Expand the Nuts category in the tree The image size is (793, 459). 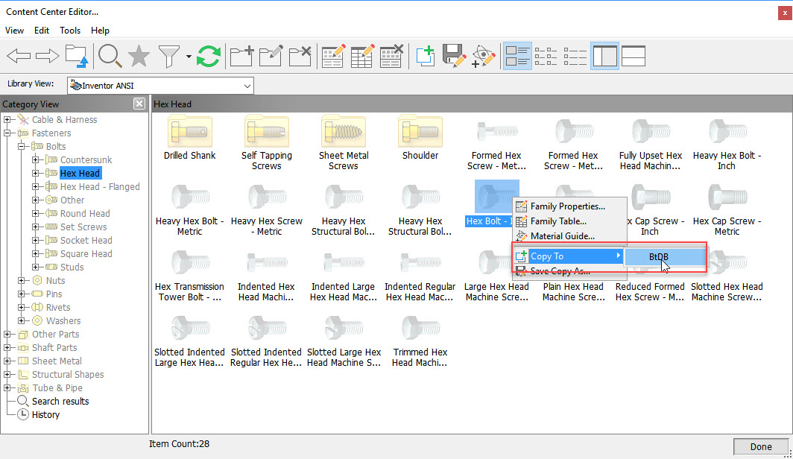(x=22, y=280)
